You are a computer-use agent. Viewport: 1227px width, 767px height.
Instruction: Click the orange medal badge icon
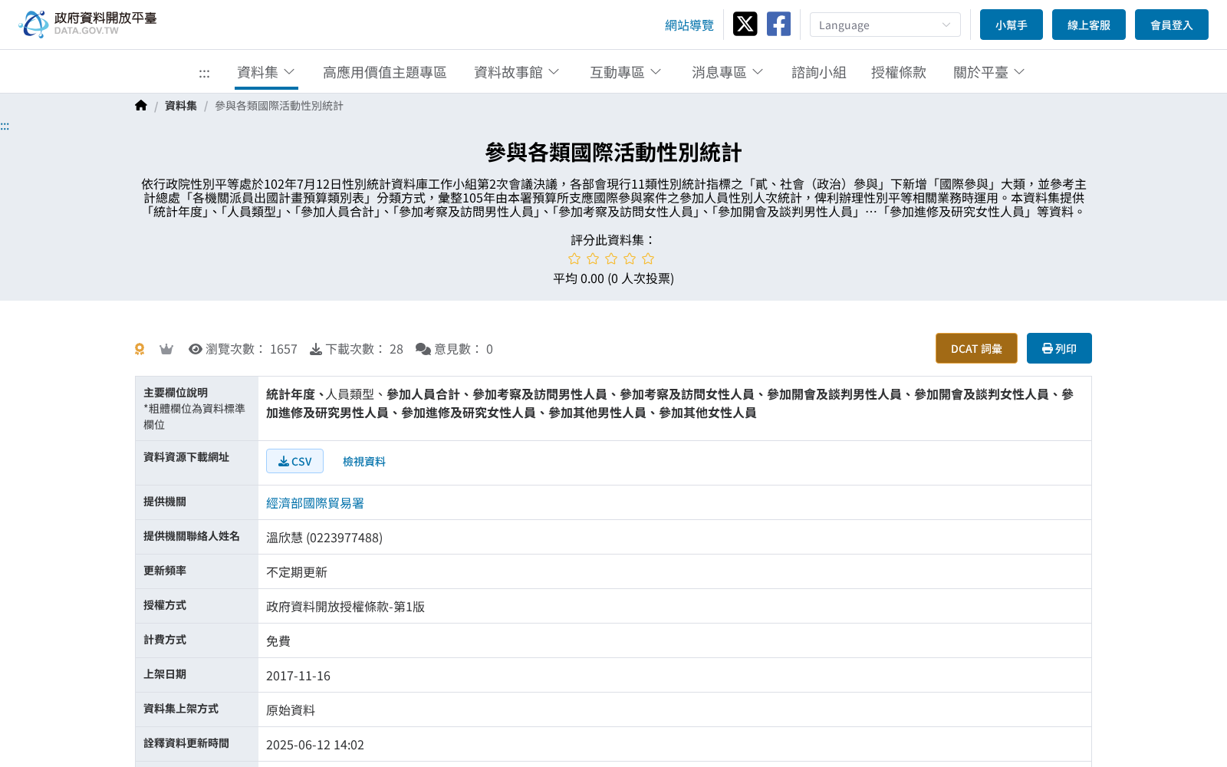(x=140, y=349)
